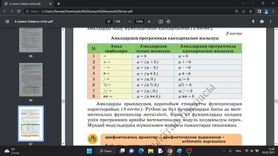The width and height of the screenshot is (278, 156).
Task: Open weather widget showing 9°C Cloudy
Action: pos(12,151)
